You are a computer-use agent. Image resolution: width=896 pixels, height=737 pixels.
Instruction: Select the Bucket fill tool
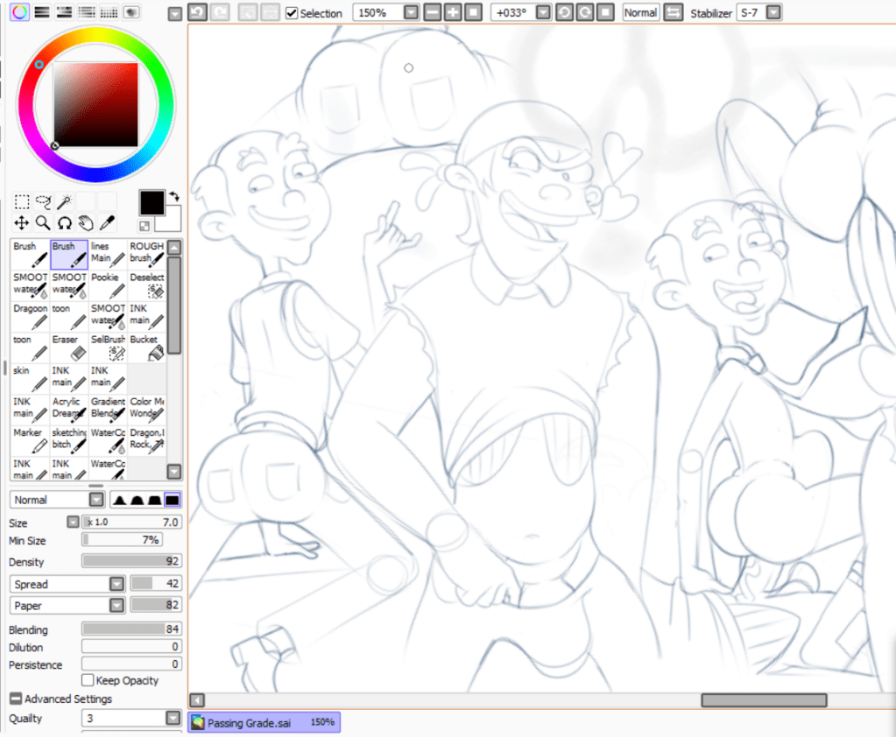pyautogui.click(x=145, y=347)
